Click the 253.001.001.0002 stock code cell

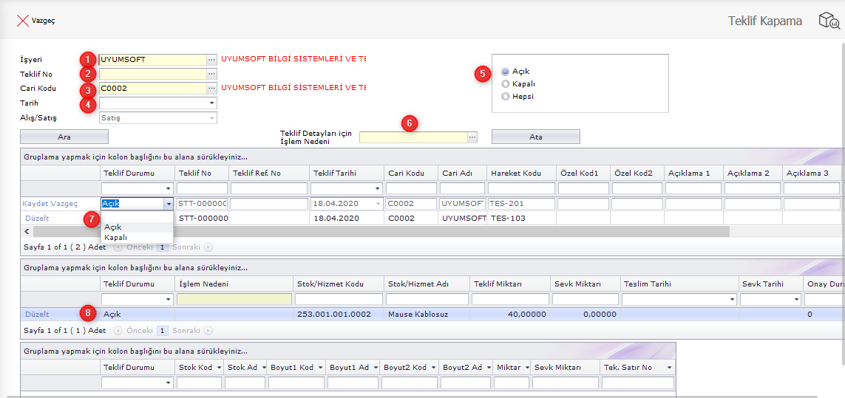click(338, 314)
